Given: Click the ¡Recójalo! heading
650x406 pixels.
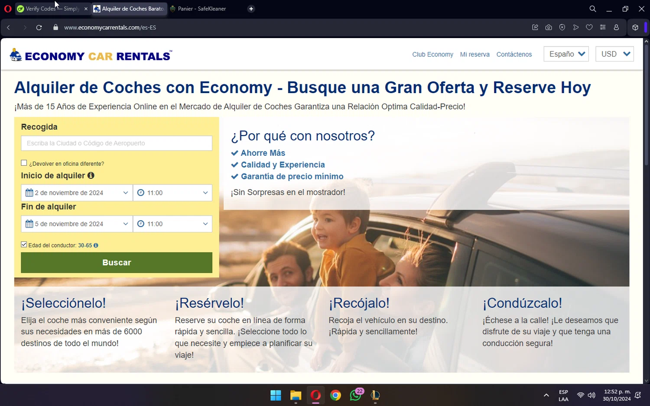Looking at the screenshot, I should 359,303.
